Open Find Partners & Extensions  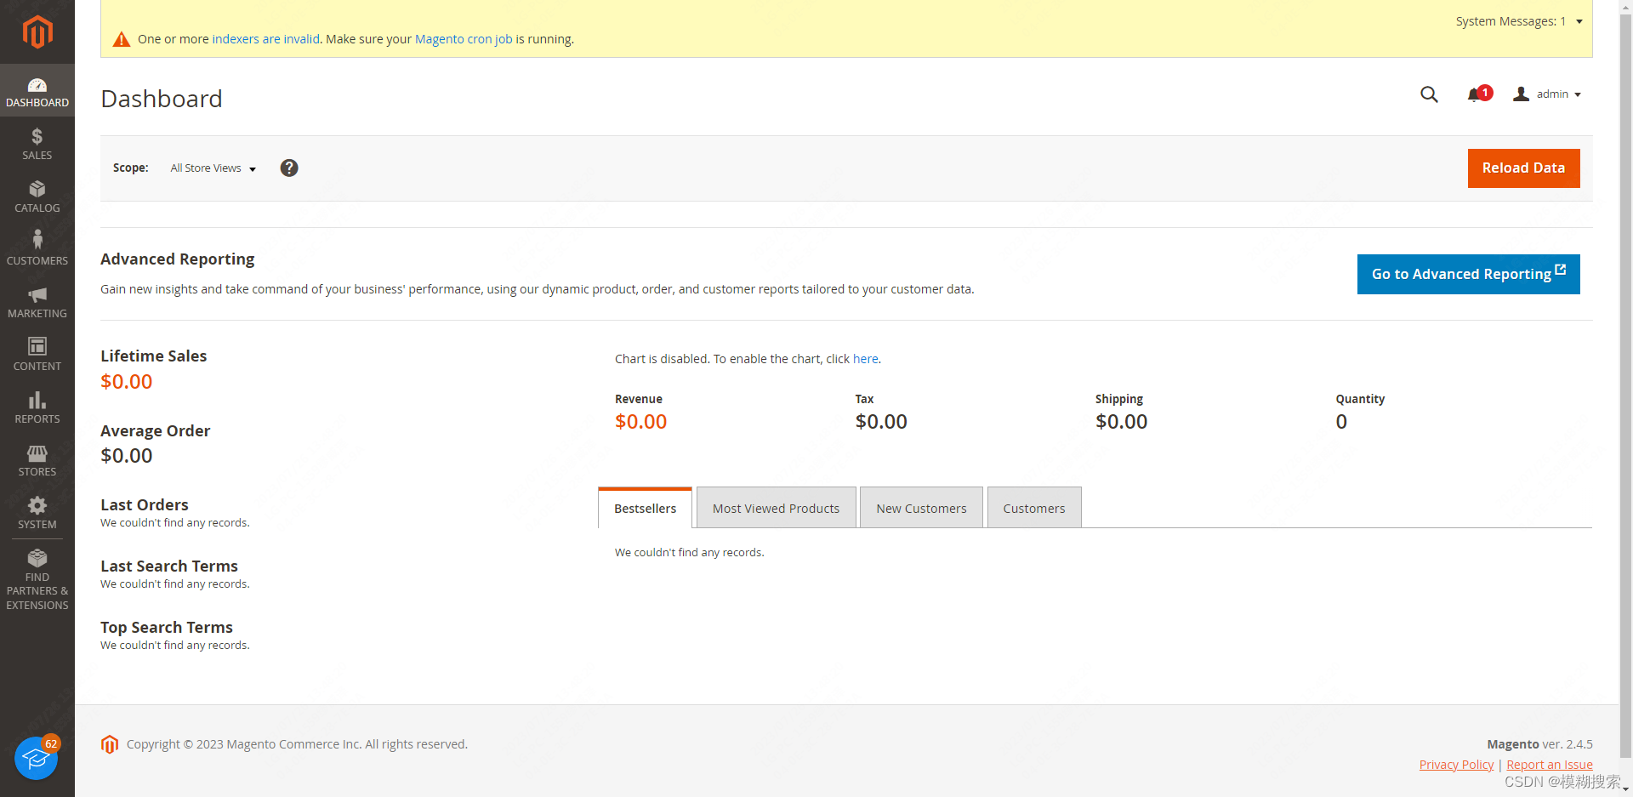click(37, 580)
